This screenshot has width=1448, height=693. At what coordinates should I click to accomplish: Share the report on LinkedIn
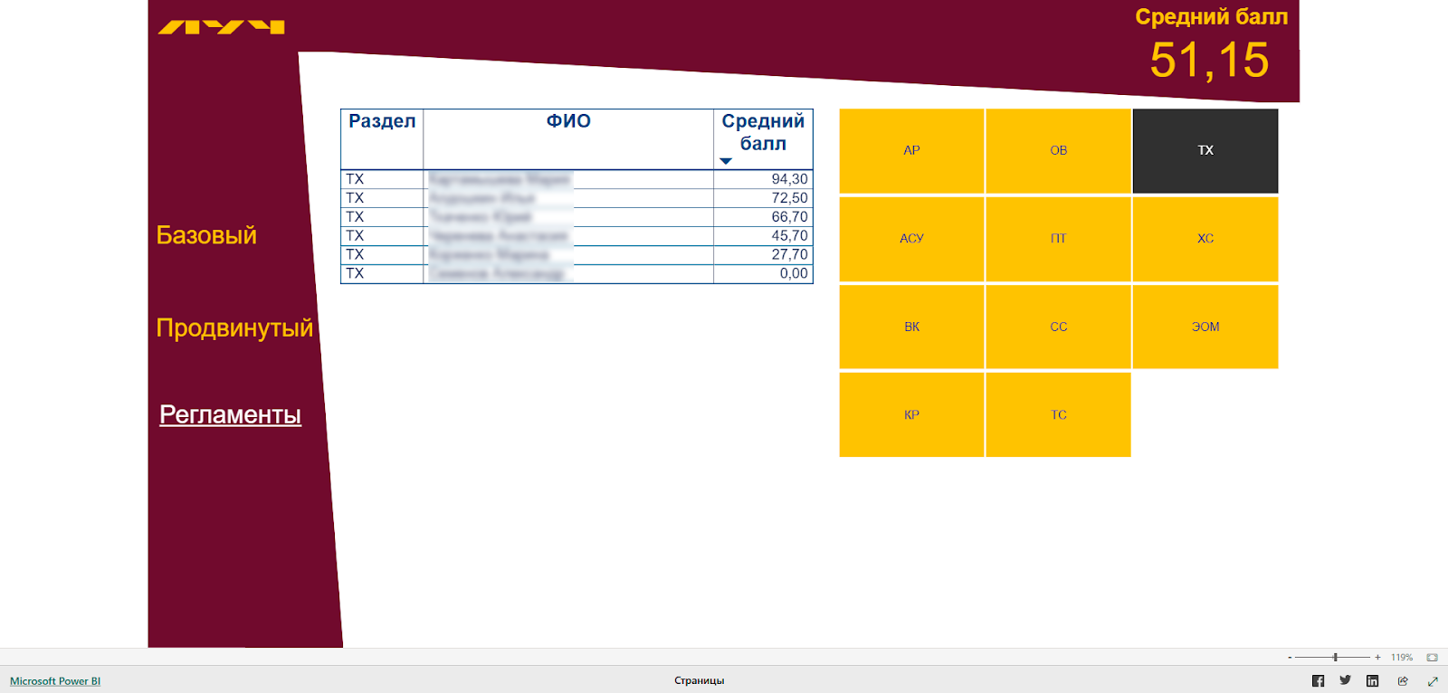tap(1373, 681)
